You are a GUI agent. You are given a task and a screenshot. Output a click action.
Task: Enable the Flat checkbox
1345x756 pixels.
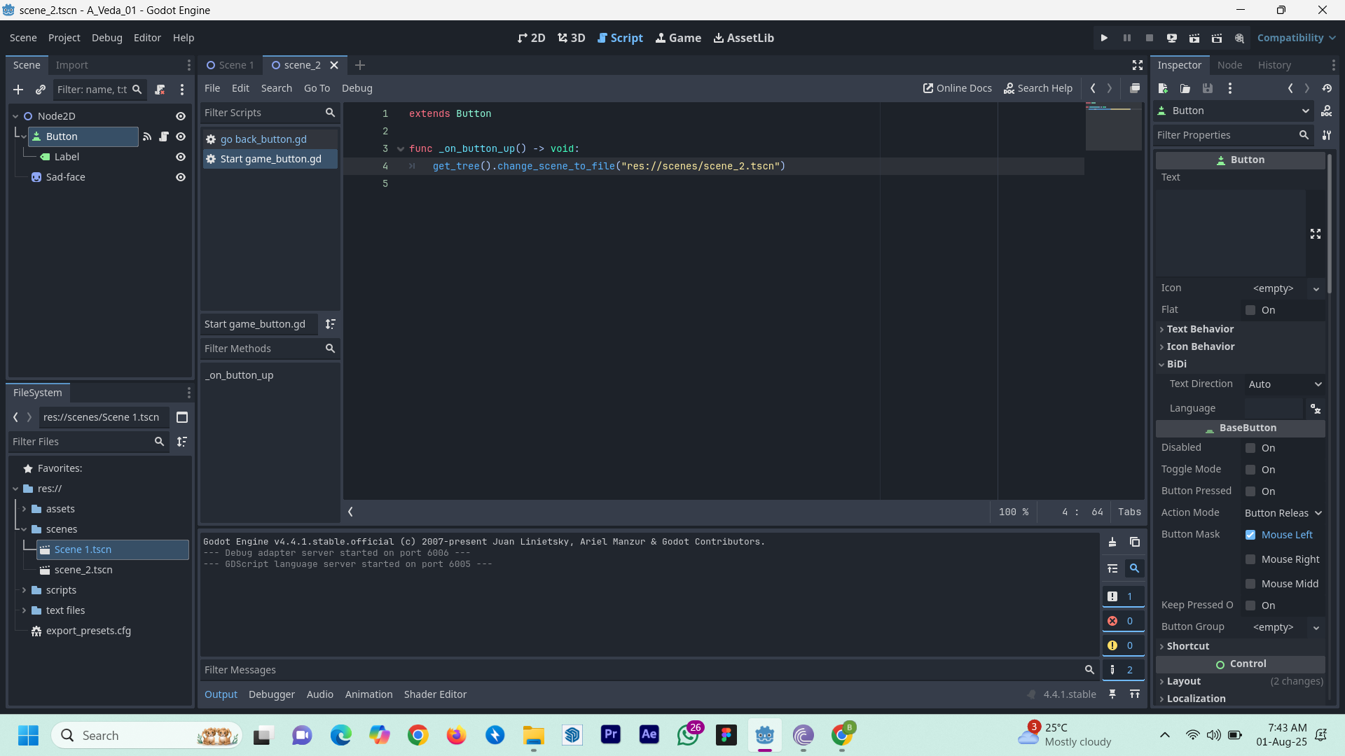point(1250,310)
